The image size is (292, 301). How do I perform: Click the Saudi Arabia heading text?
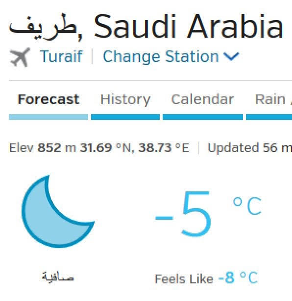[x=189, y=26]
